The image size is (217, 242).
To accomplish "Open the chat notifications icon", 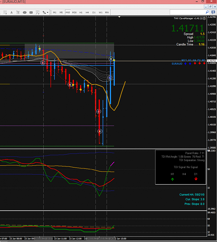I will click(213, 12).
